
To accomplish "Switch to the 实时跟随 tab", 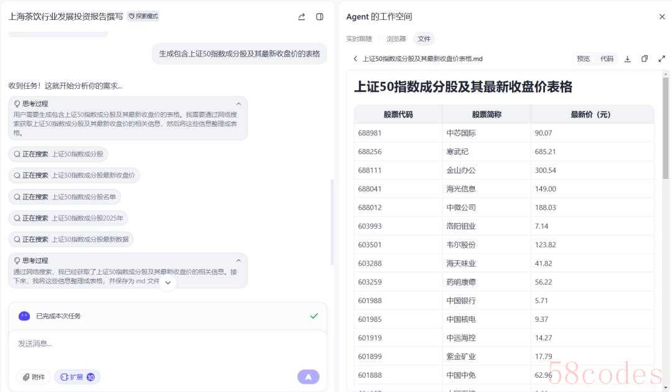I will pos(359,39).
